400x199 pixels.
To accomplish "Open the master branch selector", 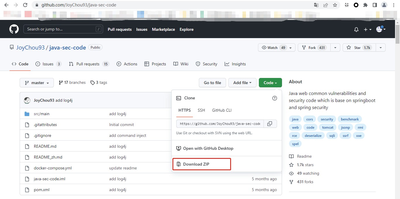I will point(37,83).
